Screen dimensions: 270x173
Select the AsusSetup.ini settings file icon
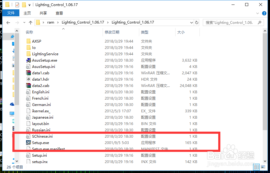[28, 67]
